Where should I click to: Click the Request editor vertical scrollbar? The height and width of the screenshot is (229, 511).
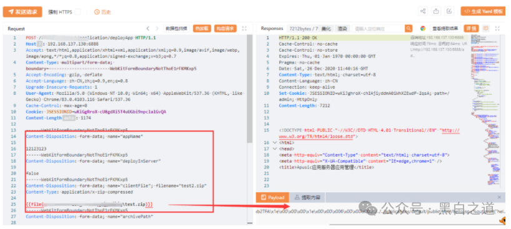coord(250,89)
